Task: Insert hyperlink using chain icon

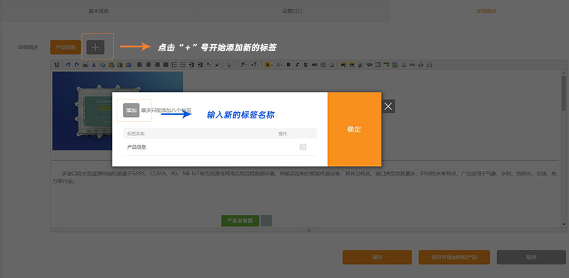Action: click(413, 65)
